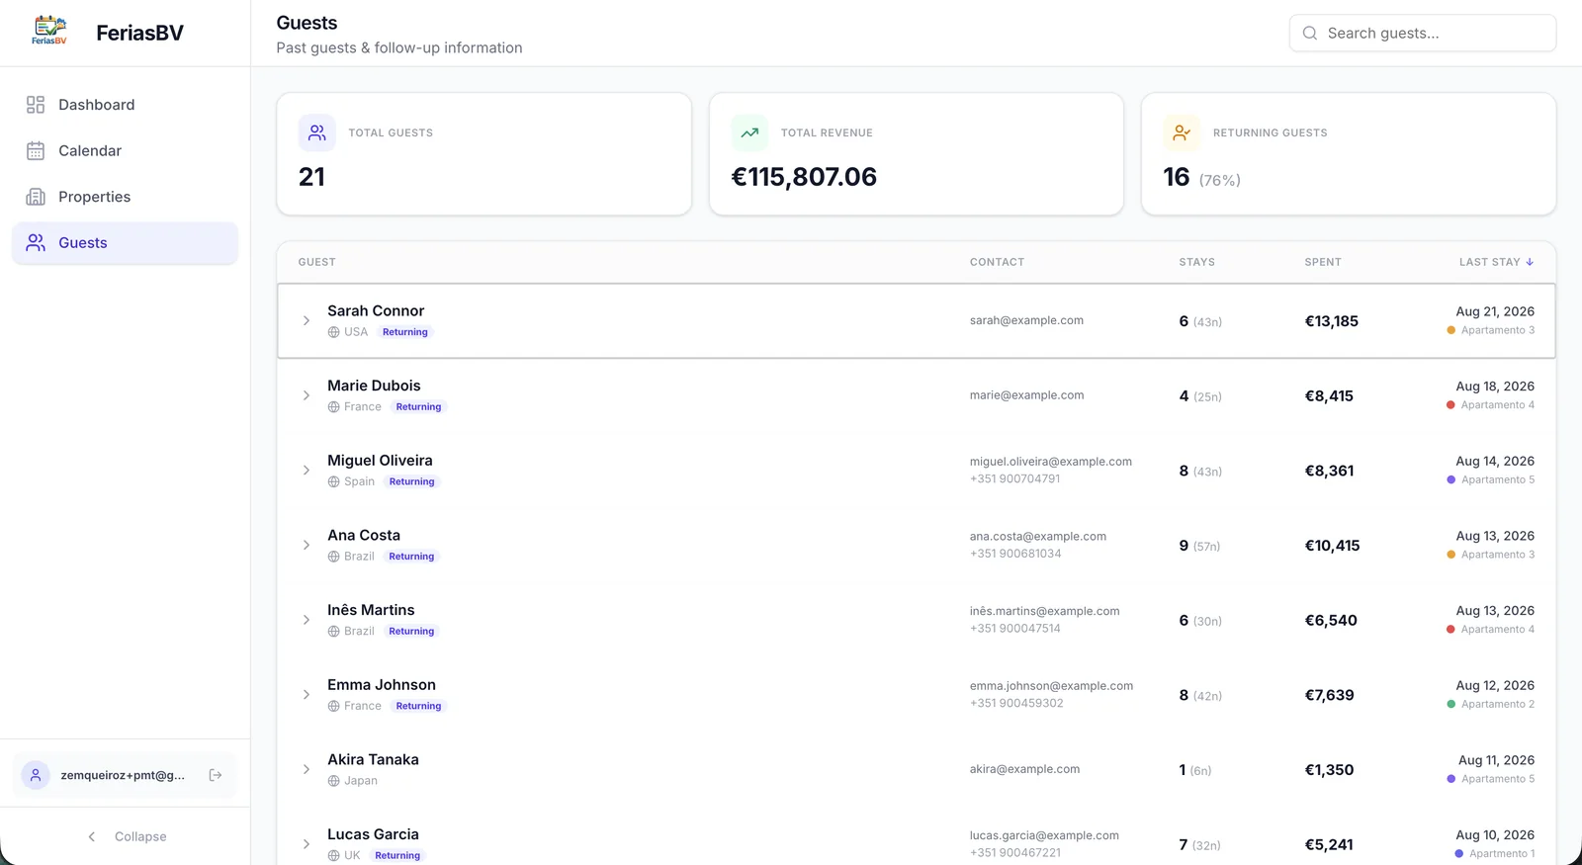Click globe icon beside USA
The height and width of the screenshot is (865, 1582).
[x=333, y=332]
